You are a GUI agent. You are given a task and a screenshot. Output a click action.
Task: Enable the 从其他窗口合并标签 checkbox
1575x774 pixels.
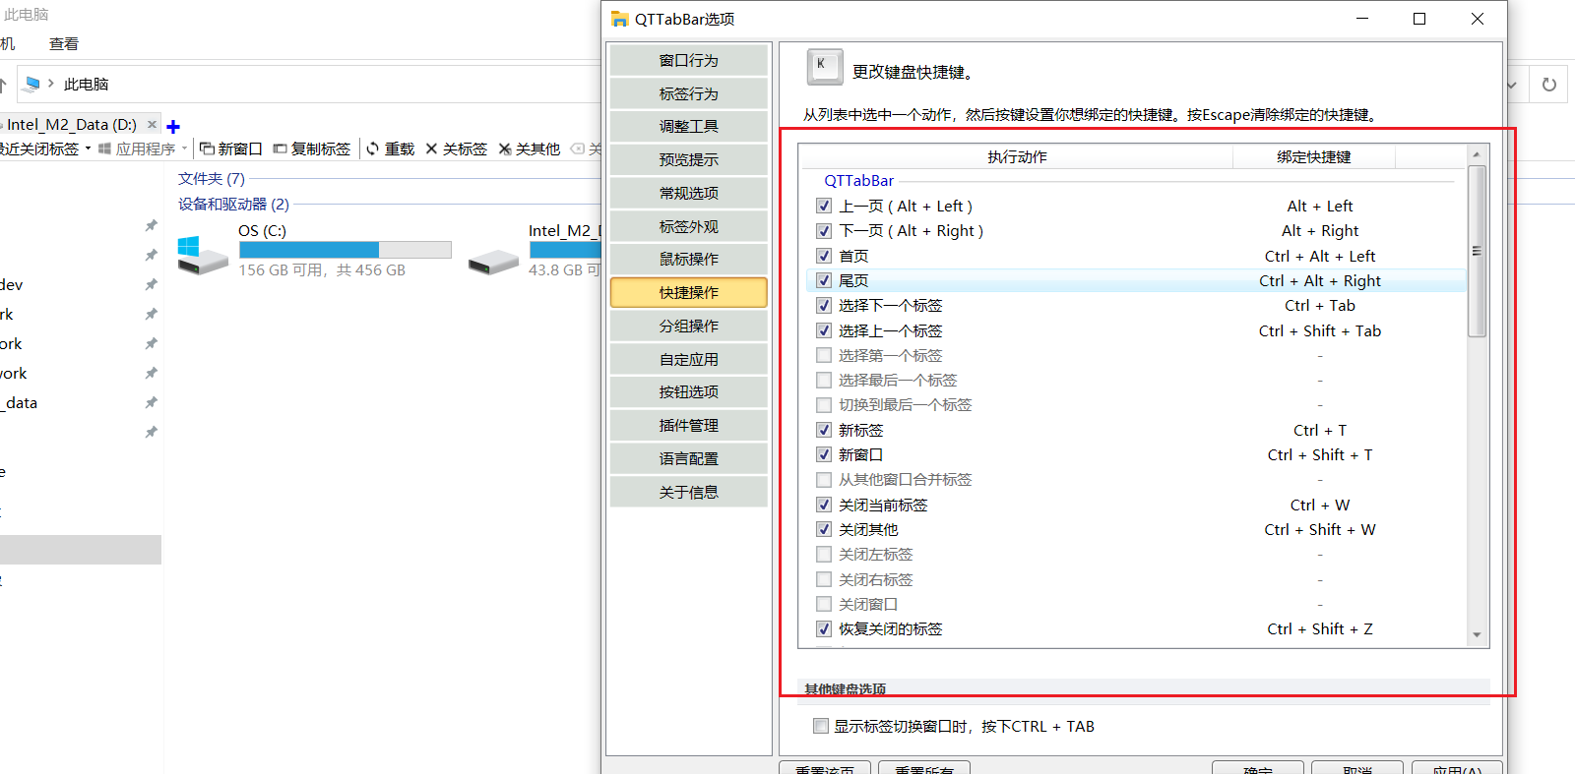click(824, 479)
